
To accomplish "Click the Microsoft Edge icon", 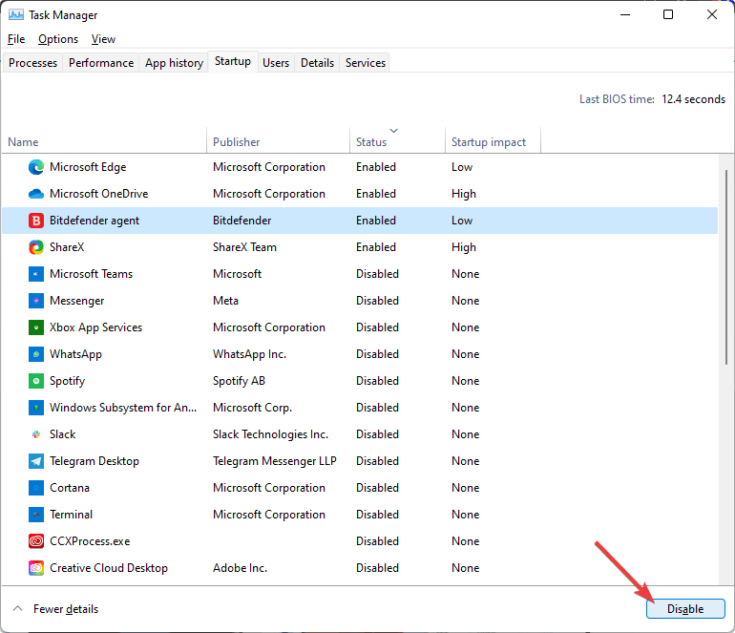I will pyautogui.click(x=36, y=167).
